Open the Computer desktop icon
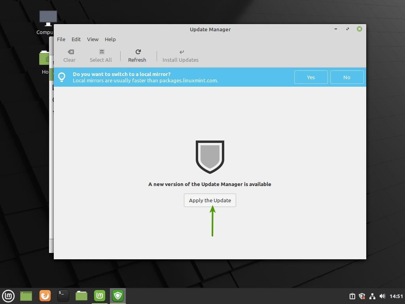Image resolution: width=405 pixels, height=304 pixels. click(48, 18)
